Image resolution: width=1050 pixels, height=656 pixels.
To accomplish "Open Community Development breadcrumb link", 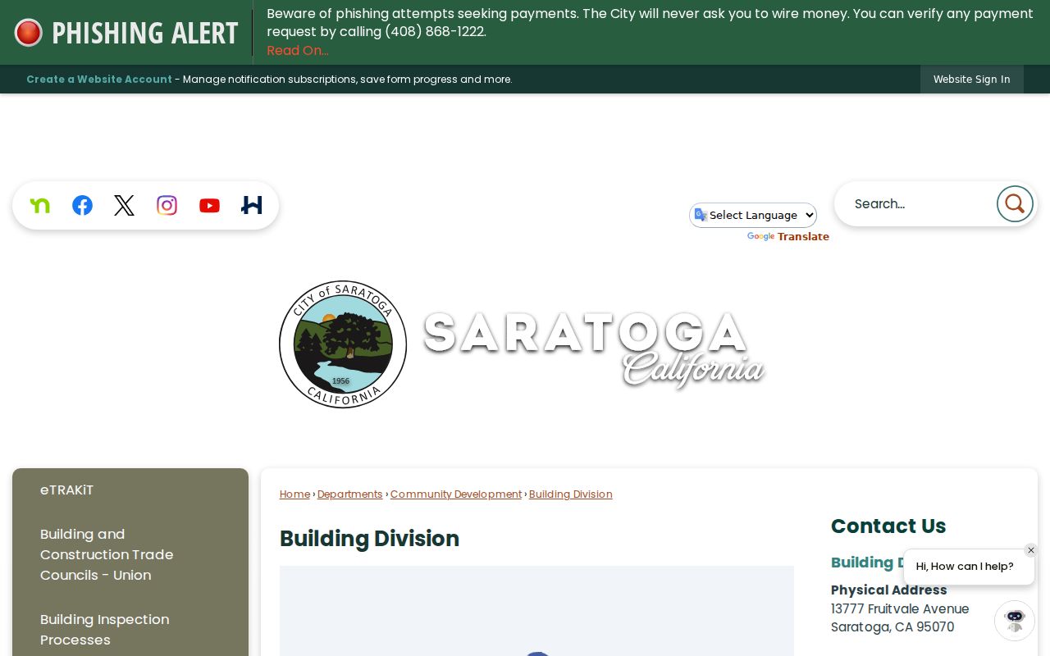I will (x=456, y=494).
